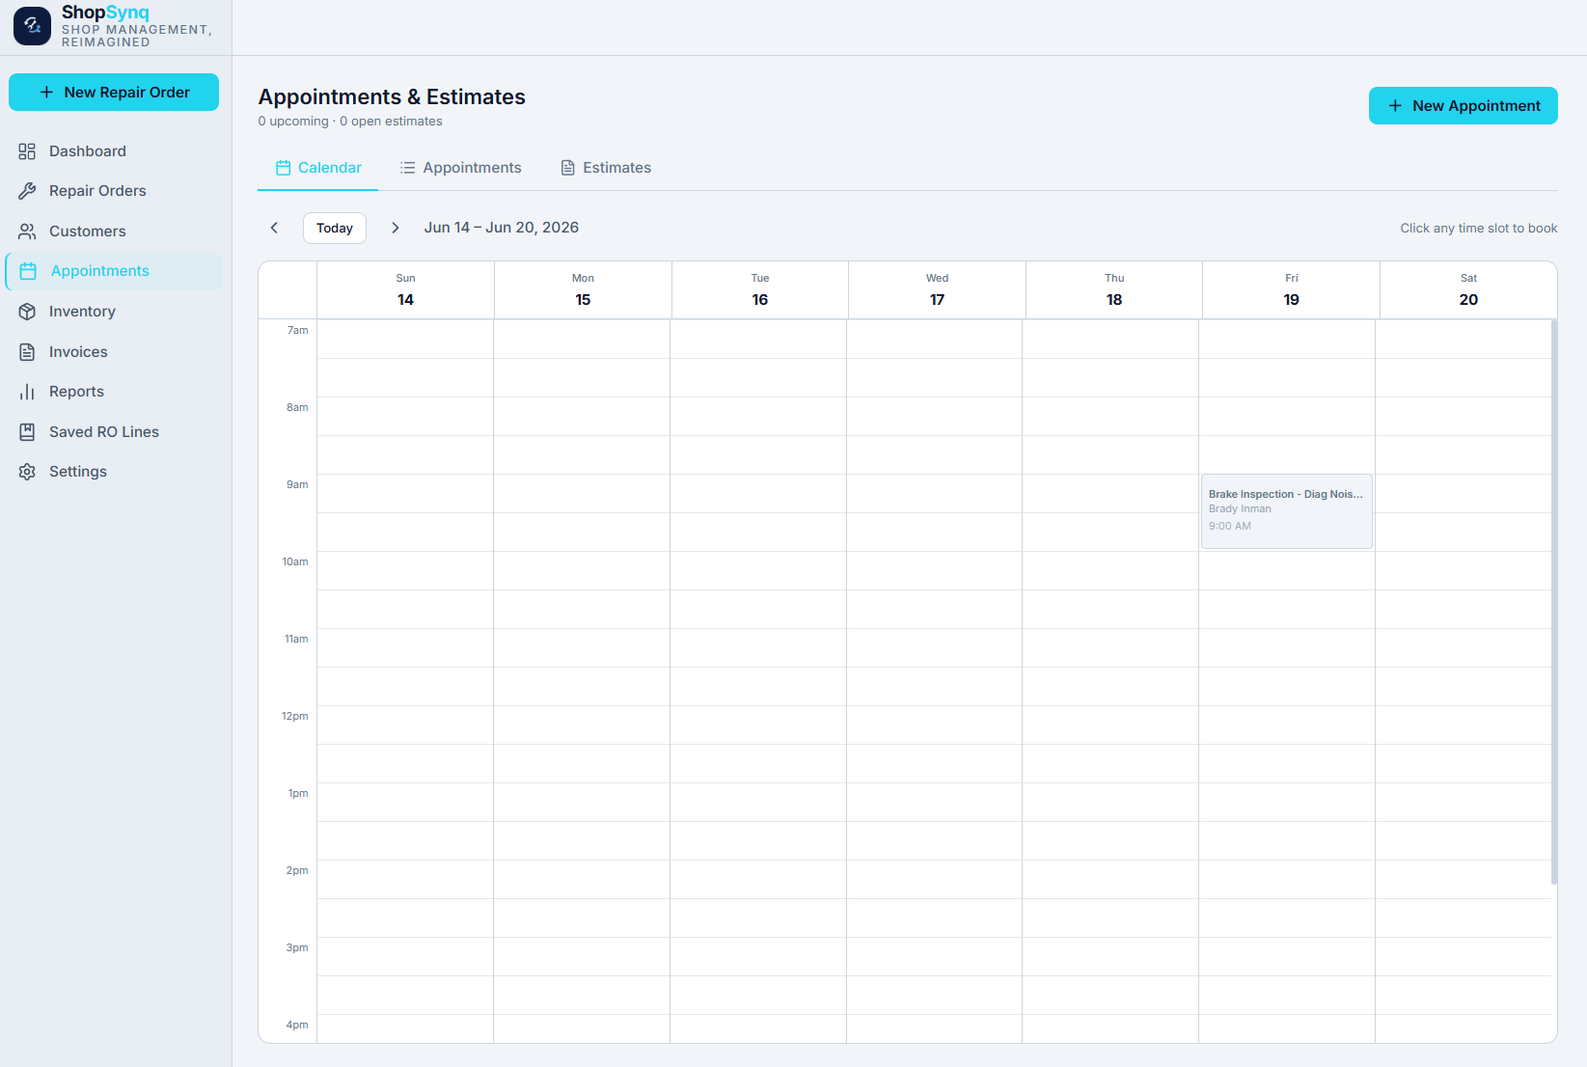Click the Fri 19 day header
The image size is (1587, 1067).
[1292, 290]
